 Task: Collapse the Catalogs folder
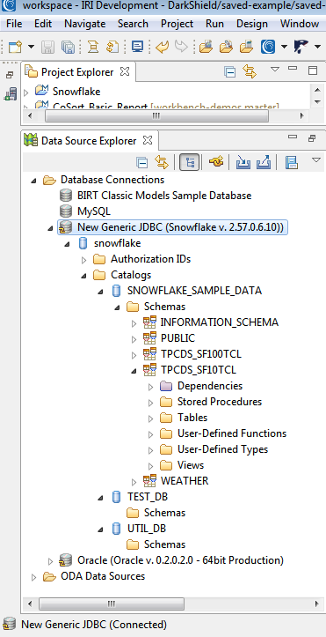[83, 276]
